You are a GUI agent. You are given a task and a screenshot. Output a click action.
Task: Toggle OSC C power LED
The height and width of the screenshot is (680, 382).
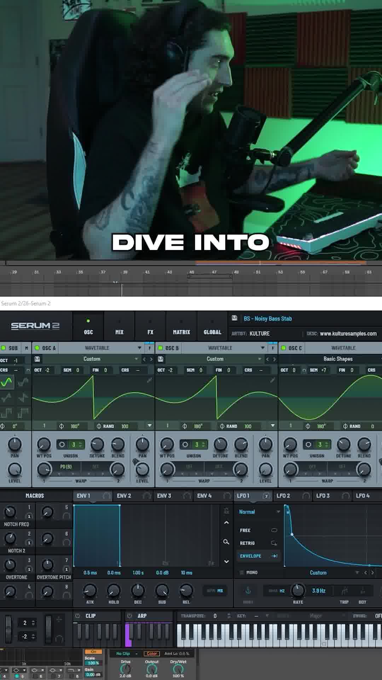(x=283, y=348)
